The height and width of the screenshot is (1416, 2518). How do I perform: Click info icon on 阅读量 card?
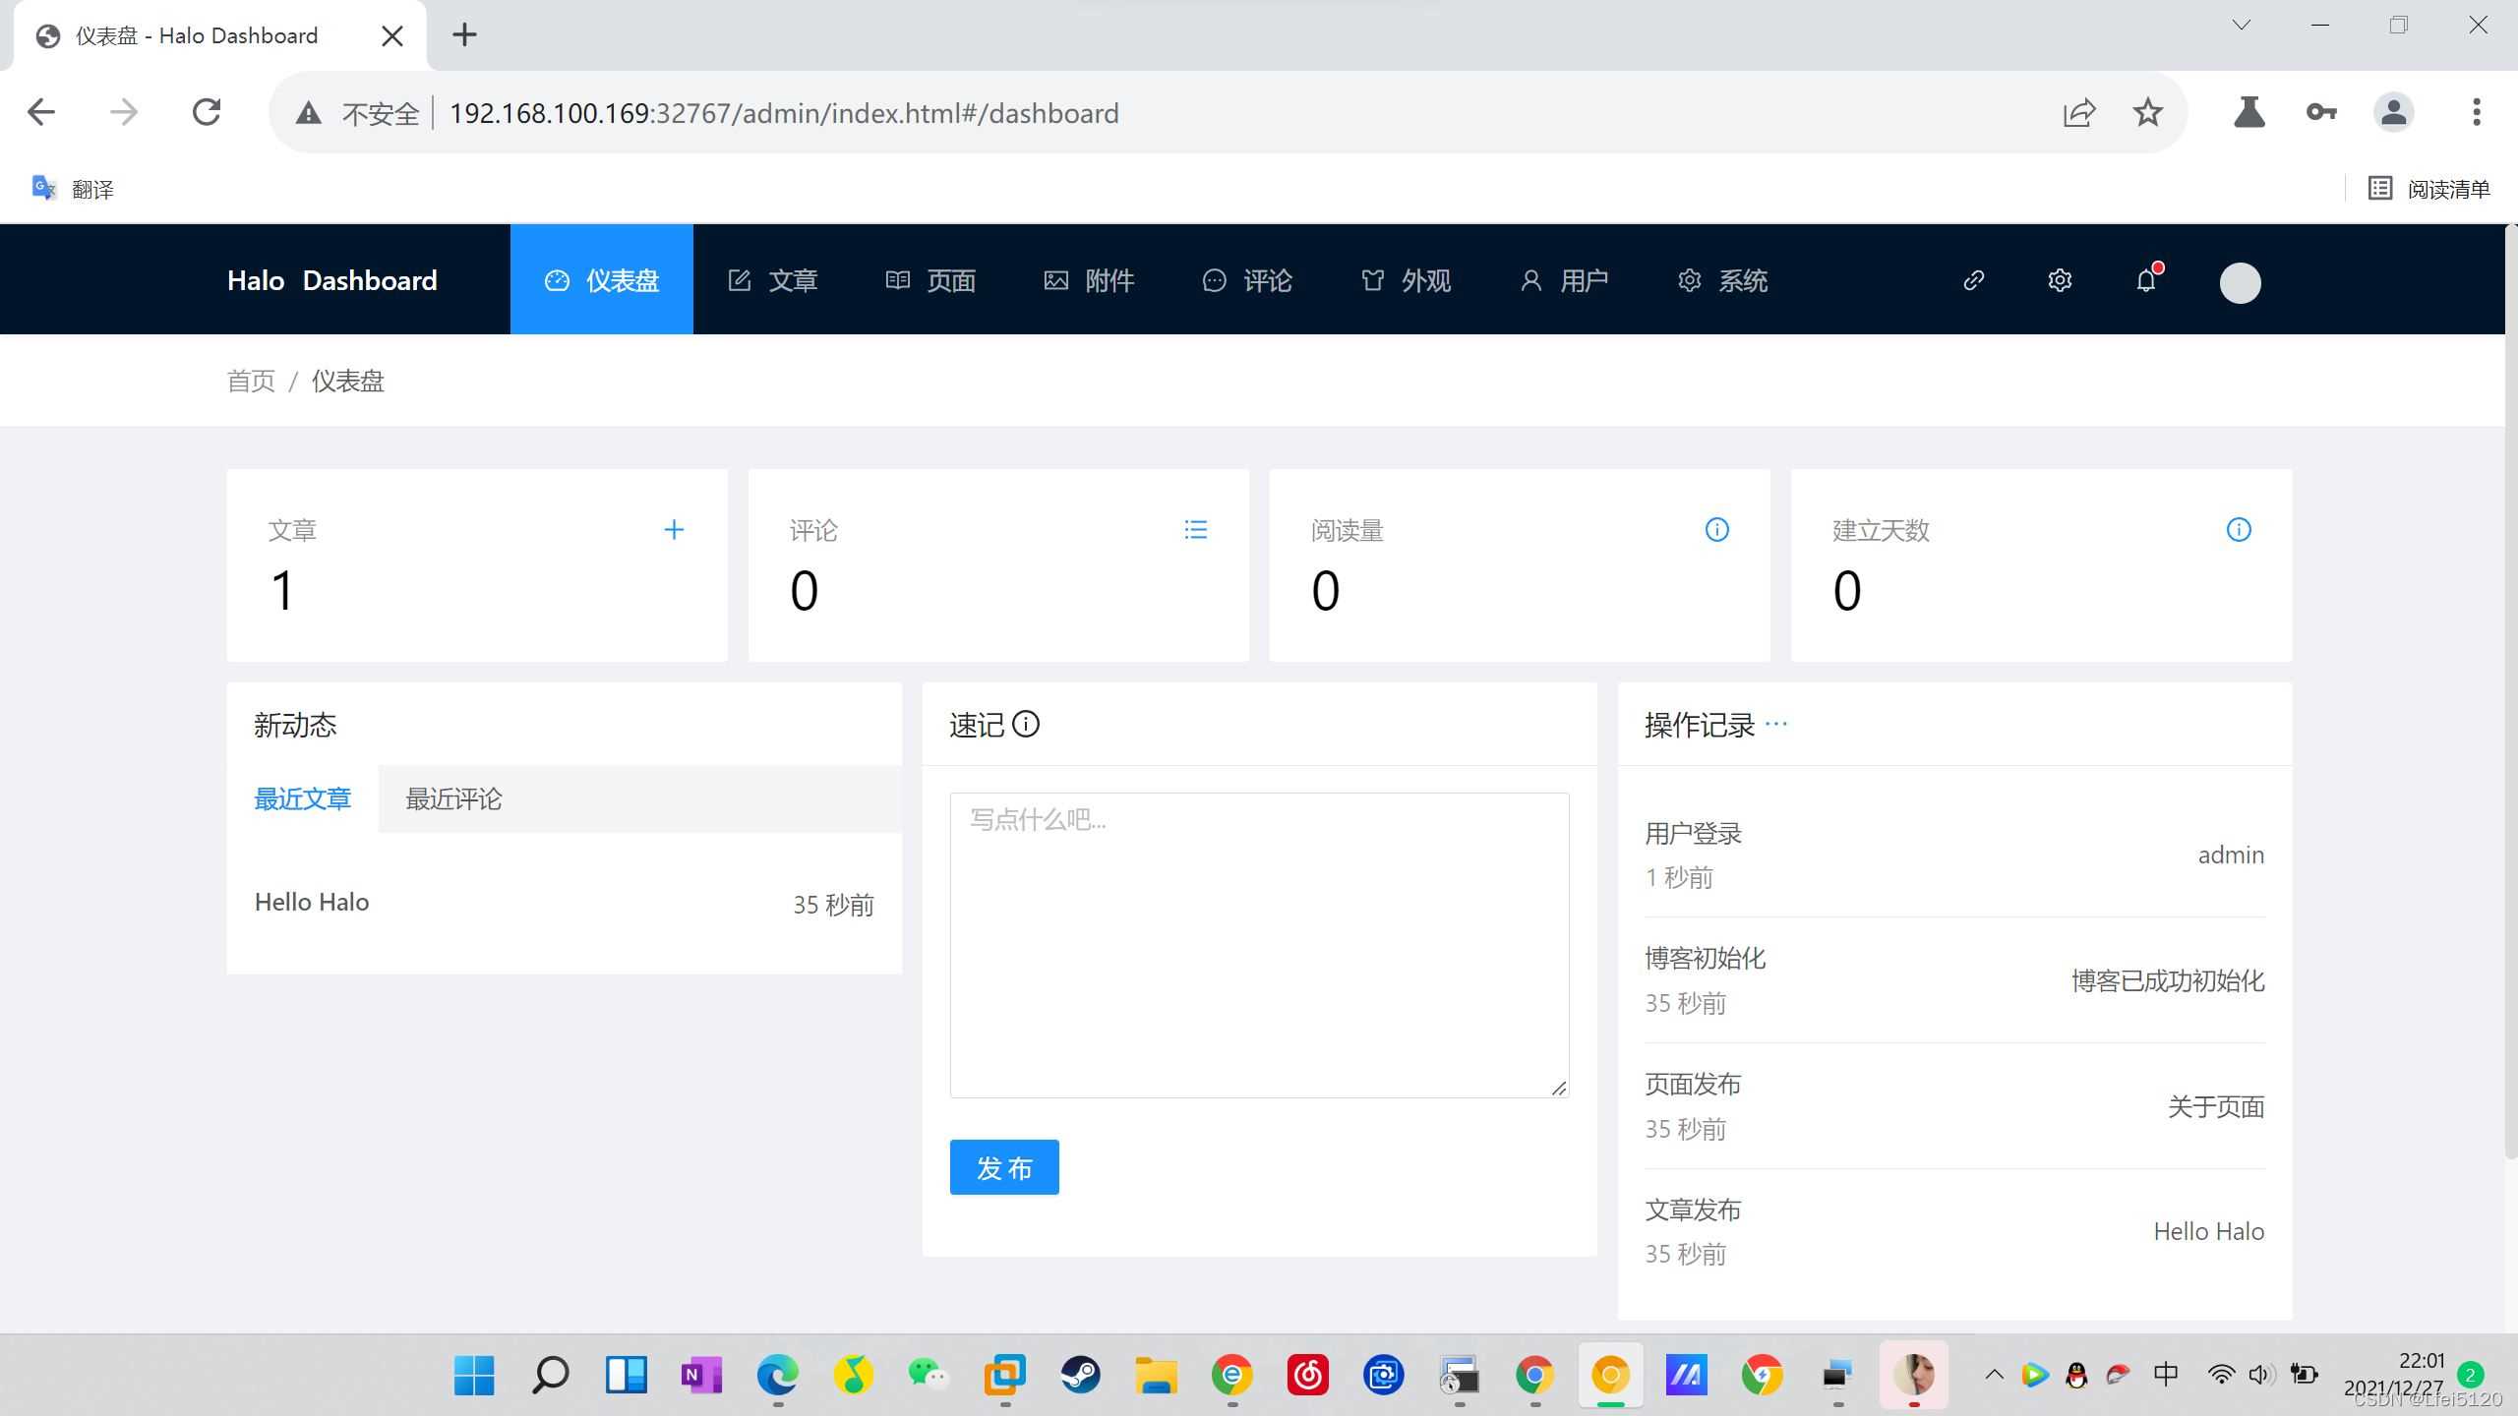coord(1716,530)
